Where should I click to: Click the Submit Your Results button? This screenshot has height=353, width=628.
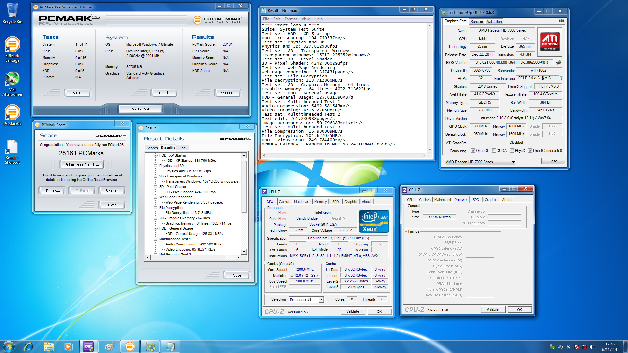pos(82,165)
